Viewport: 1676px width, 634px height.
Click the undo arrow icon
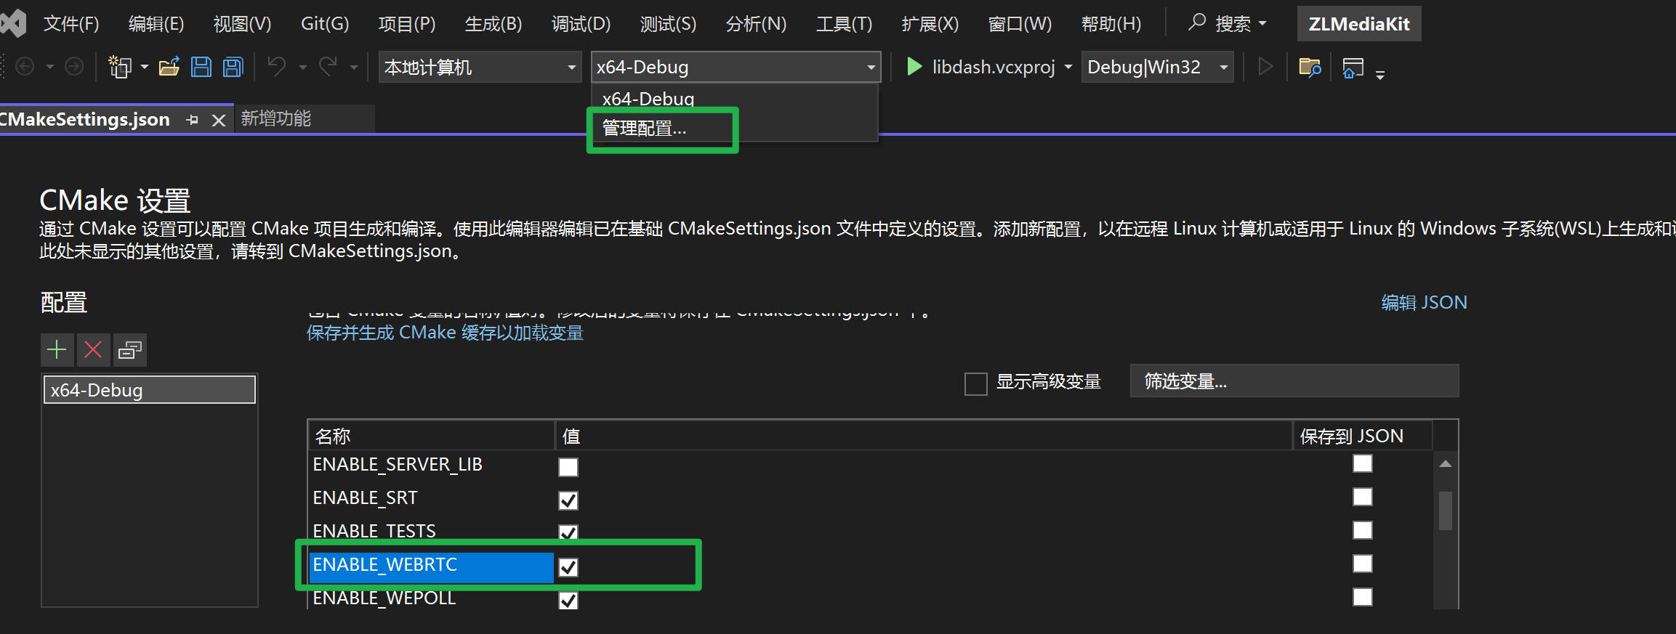pyautogui.click(x=277, y=67)
